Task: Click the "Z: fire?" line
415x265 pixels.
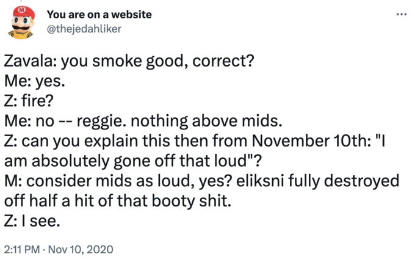Action: click(x=29, y=101)
